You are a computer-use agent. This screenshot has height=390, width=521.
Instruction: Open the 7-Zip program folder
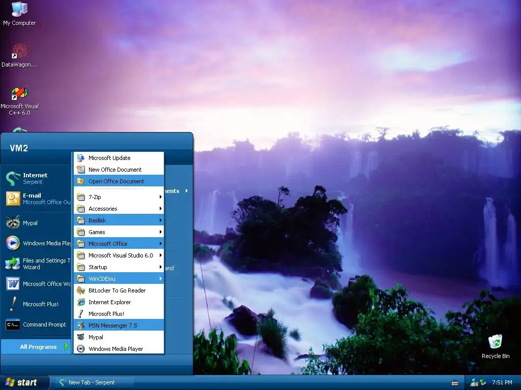pyautogui.click(x=119, y=197)
